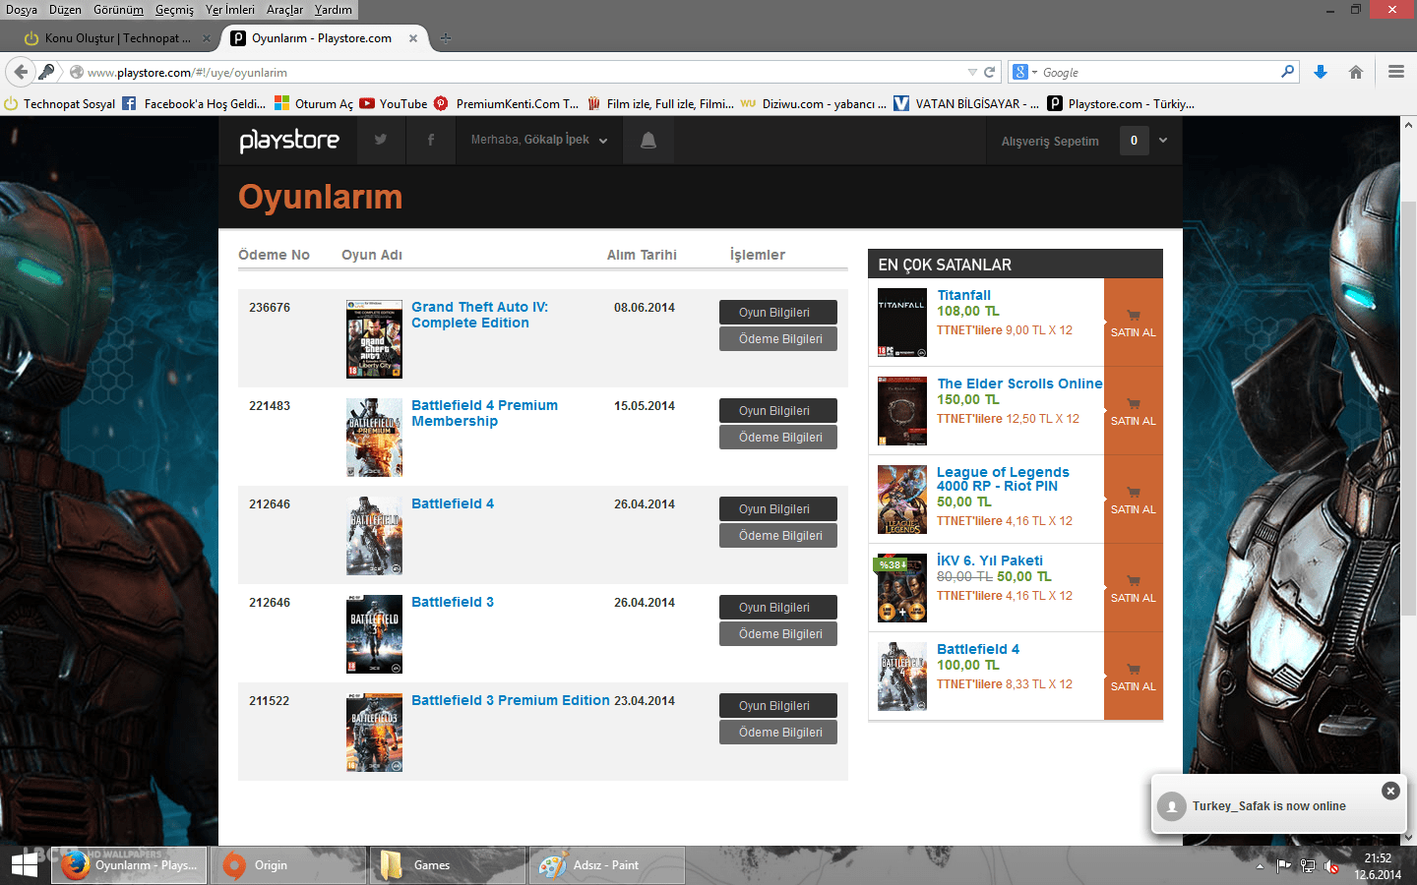Open the Technopat Sosyal bookmark

click(60, 103)
